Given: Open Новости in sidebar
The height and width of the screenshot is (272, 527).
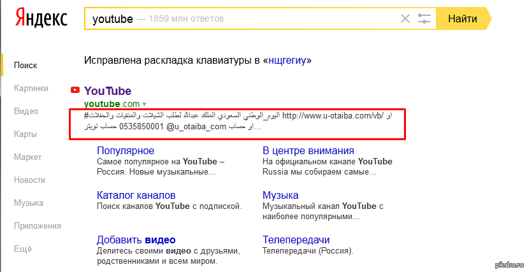Looking at the screenshot, I should pyautogui.click(x=29, y=180).
